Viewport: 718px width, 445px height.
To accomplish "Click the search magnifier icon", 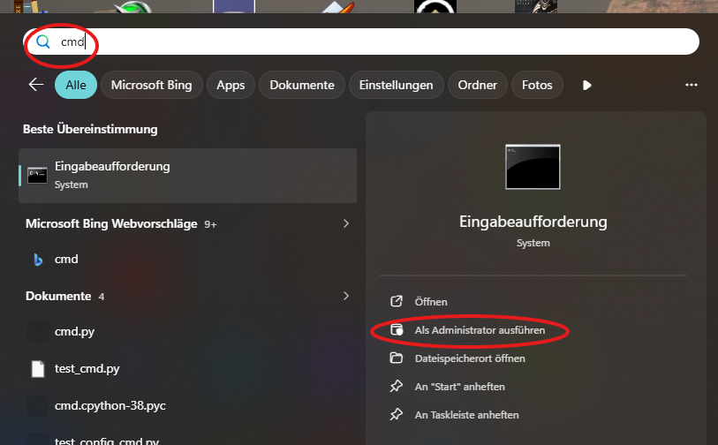I will tap(43, 41).
